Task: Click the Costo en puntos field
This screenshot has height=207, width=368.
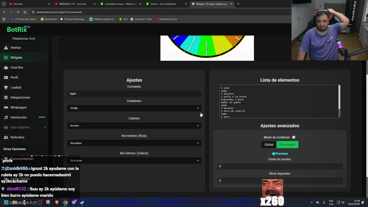Action: [280, 166]
